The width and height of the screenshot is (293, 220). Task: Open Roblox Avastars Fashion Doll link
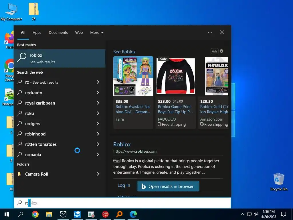click(x=133, y=109)
